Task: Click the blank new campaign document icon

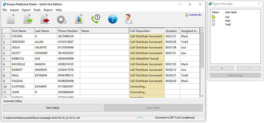Action: tap(11, 19)
